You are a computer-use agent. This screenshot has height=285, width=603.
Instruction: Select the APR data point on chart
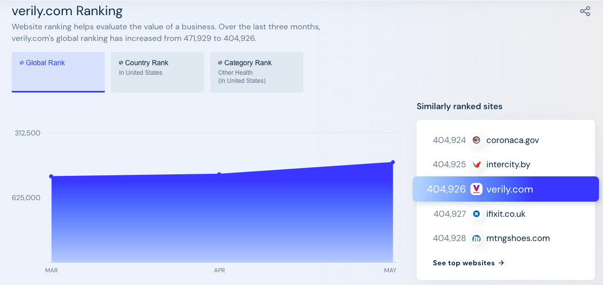(x=219, y=174)
